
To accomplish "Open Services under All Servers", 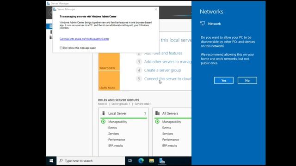I will coord(167,134).
